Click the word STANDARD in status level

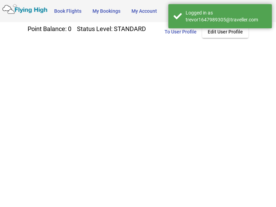coord(130,29)
